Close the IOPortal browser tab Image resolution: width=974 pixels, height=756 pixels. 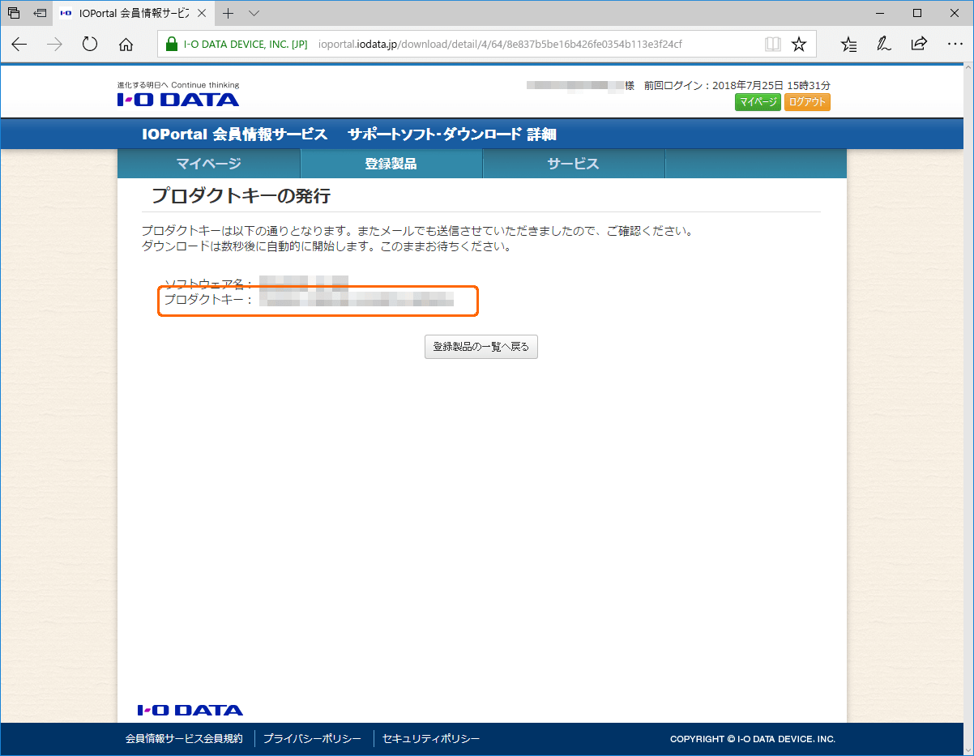tap(202, 13)
